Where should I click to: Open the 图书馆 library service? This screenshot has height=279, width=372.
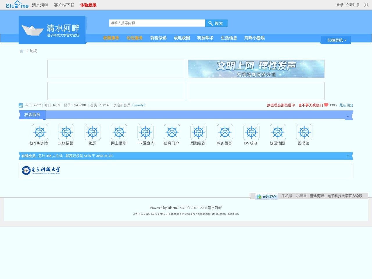tap(304, 134)
